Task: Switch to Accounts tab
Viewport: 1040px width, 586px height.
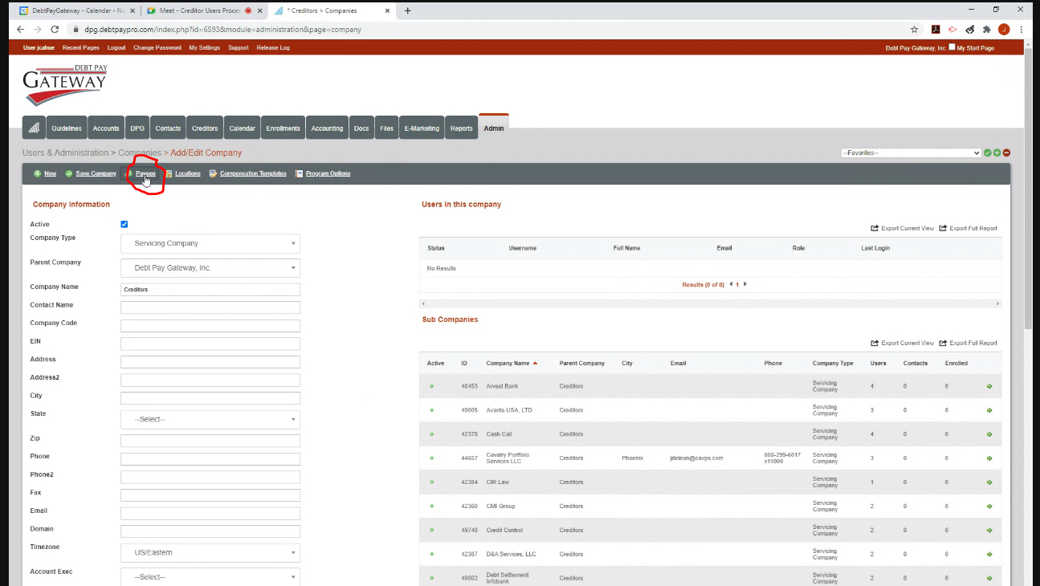Action: (106, 128)
